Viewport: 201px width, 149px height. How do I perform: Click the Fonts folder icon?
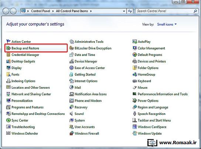[8, 74]
